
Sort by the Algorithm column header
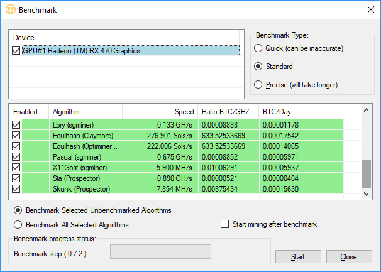click(x=86, y=112)
